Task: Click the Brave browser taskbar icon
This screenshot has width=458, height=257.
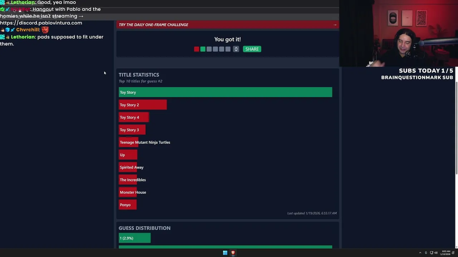Action: coord(233,253)
